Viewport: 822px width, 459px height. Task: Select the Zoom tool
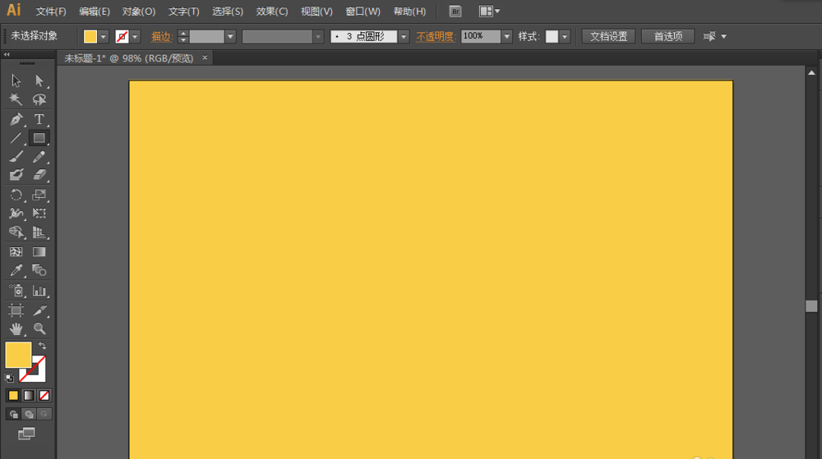point(39,328)
